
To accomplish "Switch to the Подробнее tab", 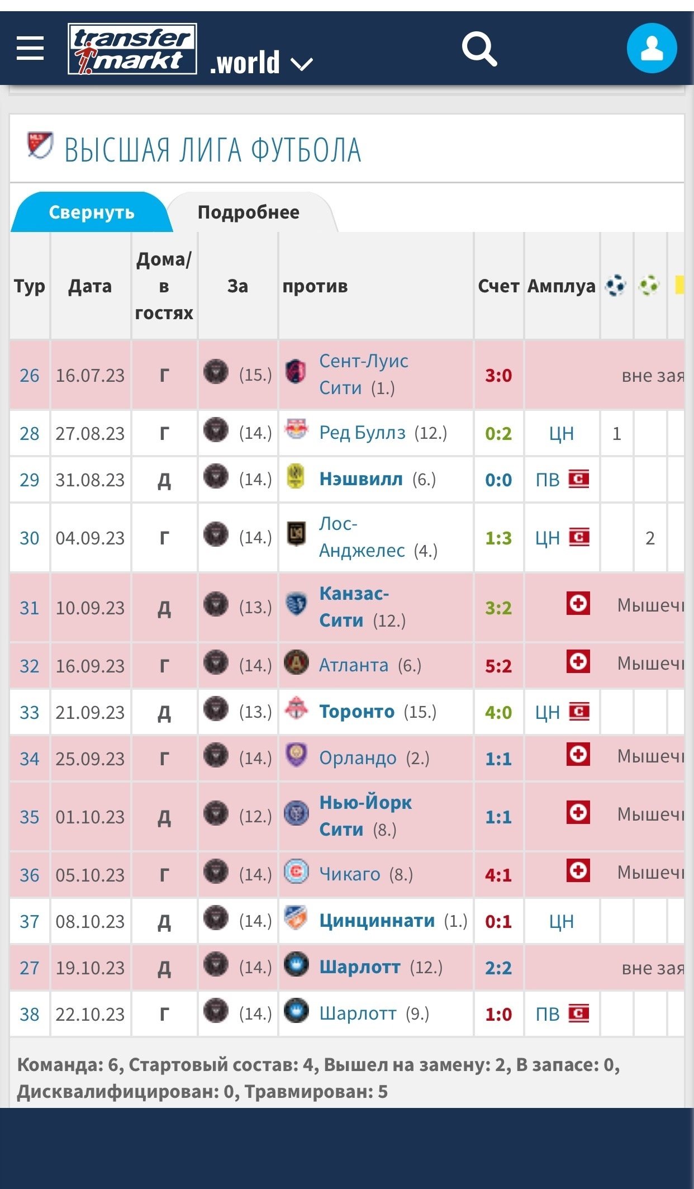I will (249, 212).
